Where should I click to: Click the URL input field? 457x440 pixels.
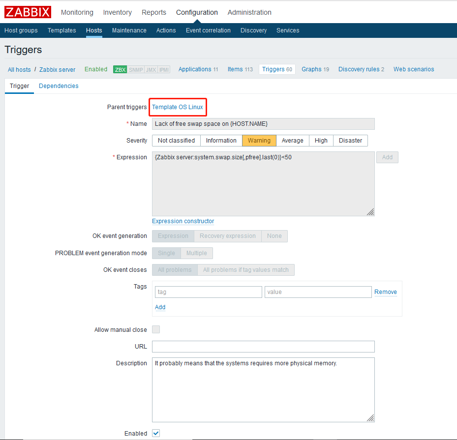(x=263, y=347)
